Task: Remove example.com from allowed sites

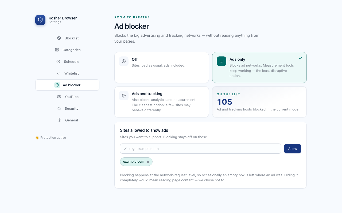Action: (x=148, y=162)
